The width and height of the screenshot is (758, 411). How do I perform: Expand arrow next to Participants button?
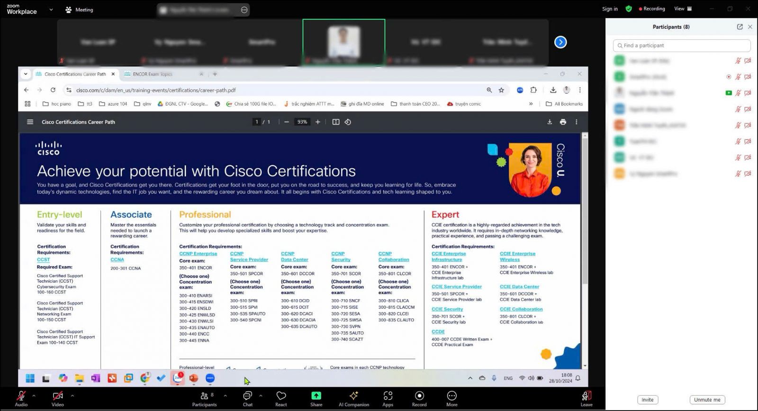(225, 395)
